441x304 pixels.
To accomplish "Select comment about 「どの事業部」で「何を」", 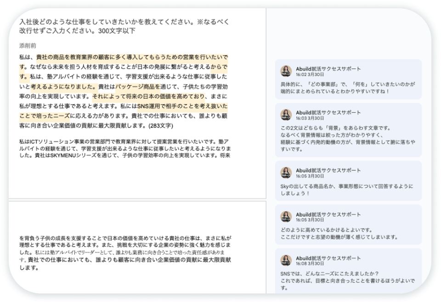I will tap(348, 80).
